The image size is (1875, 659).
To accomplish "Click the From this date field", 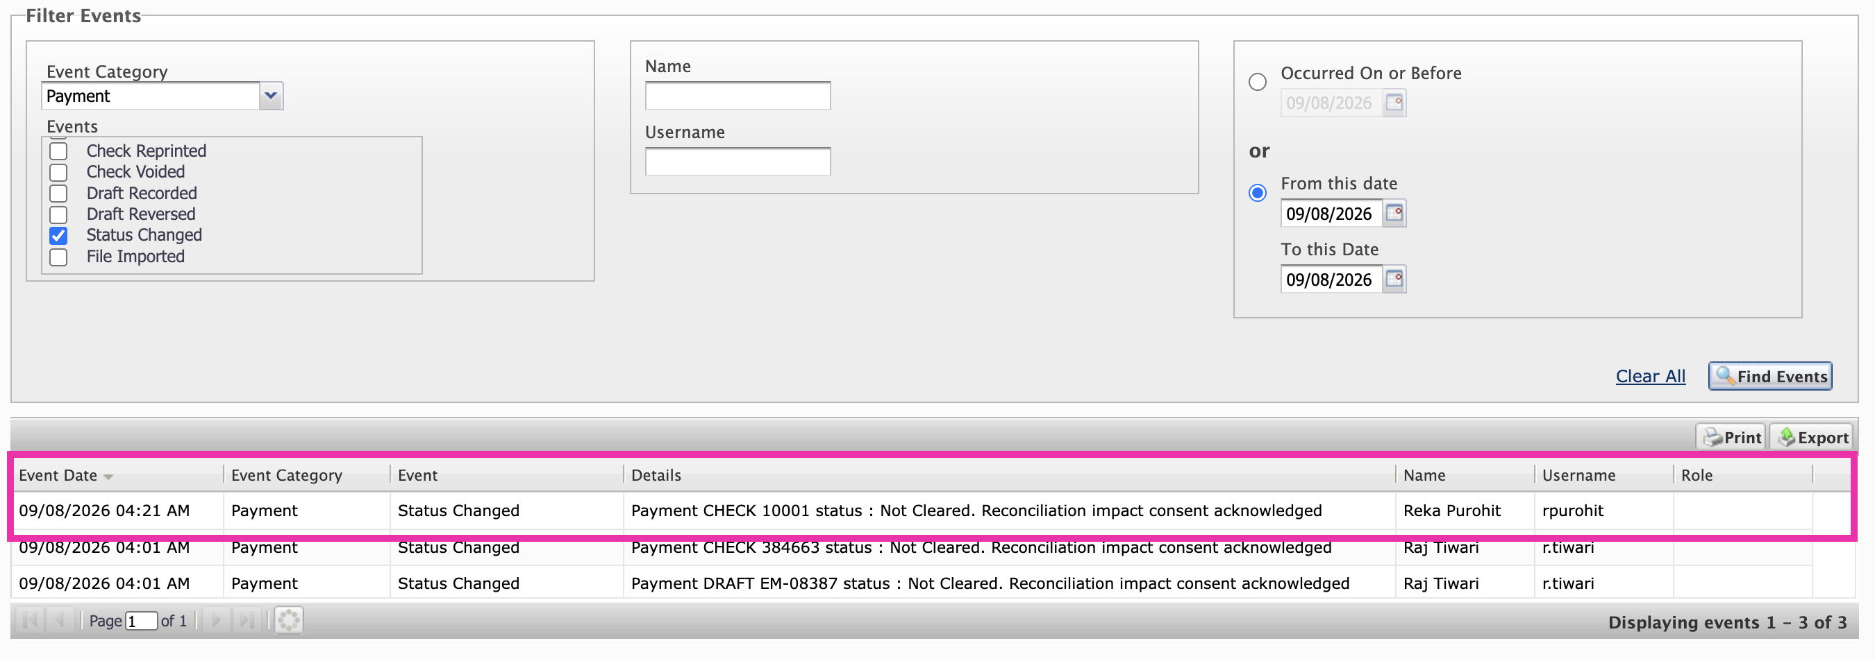I will (1331, 213).
